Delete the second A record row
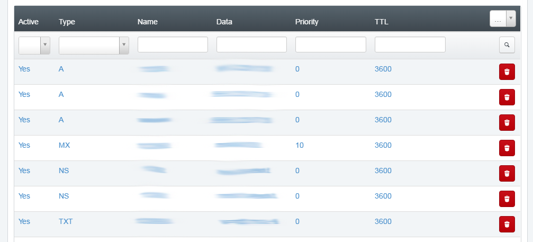 507,97
